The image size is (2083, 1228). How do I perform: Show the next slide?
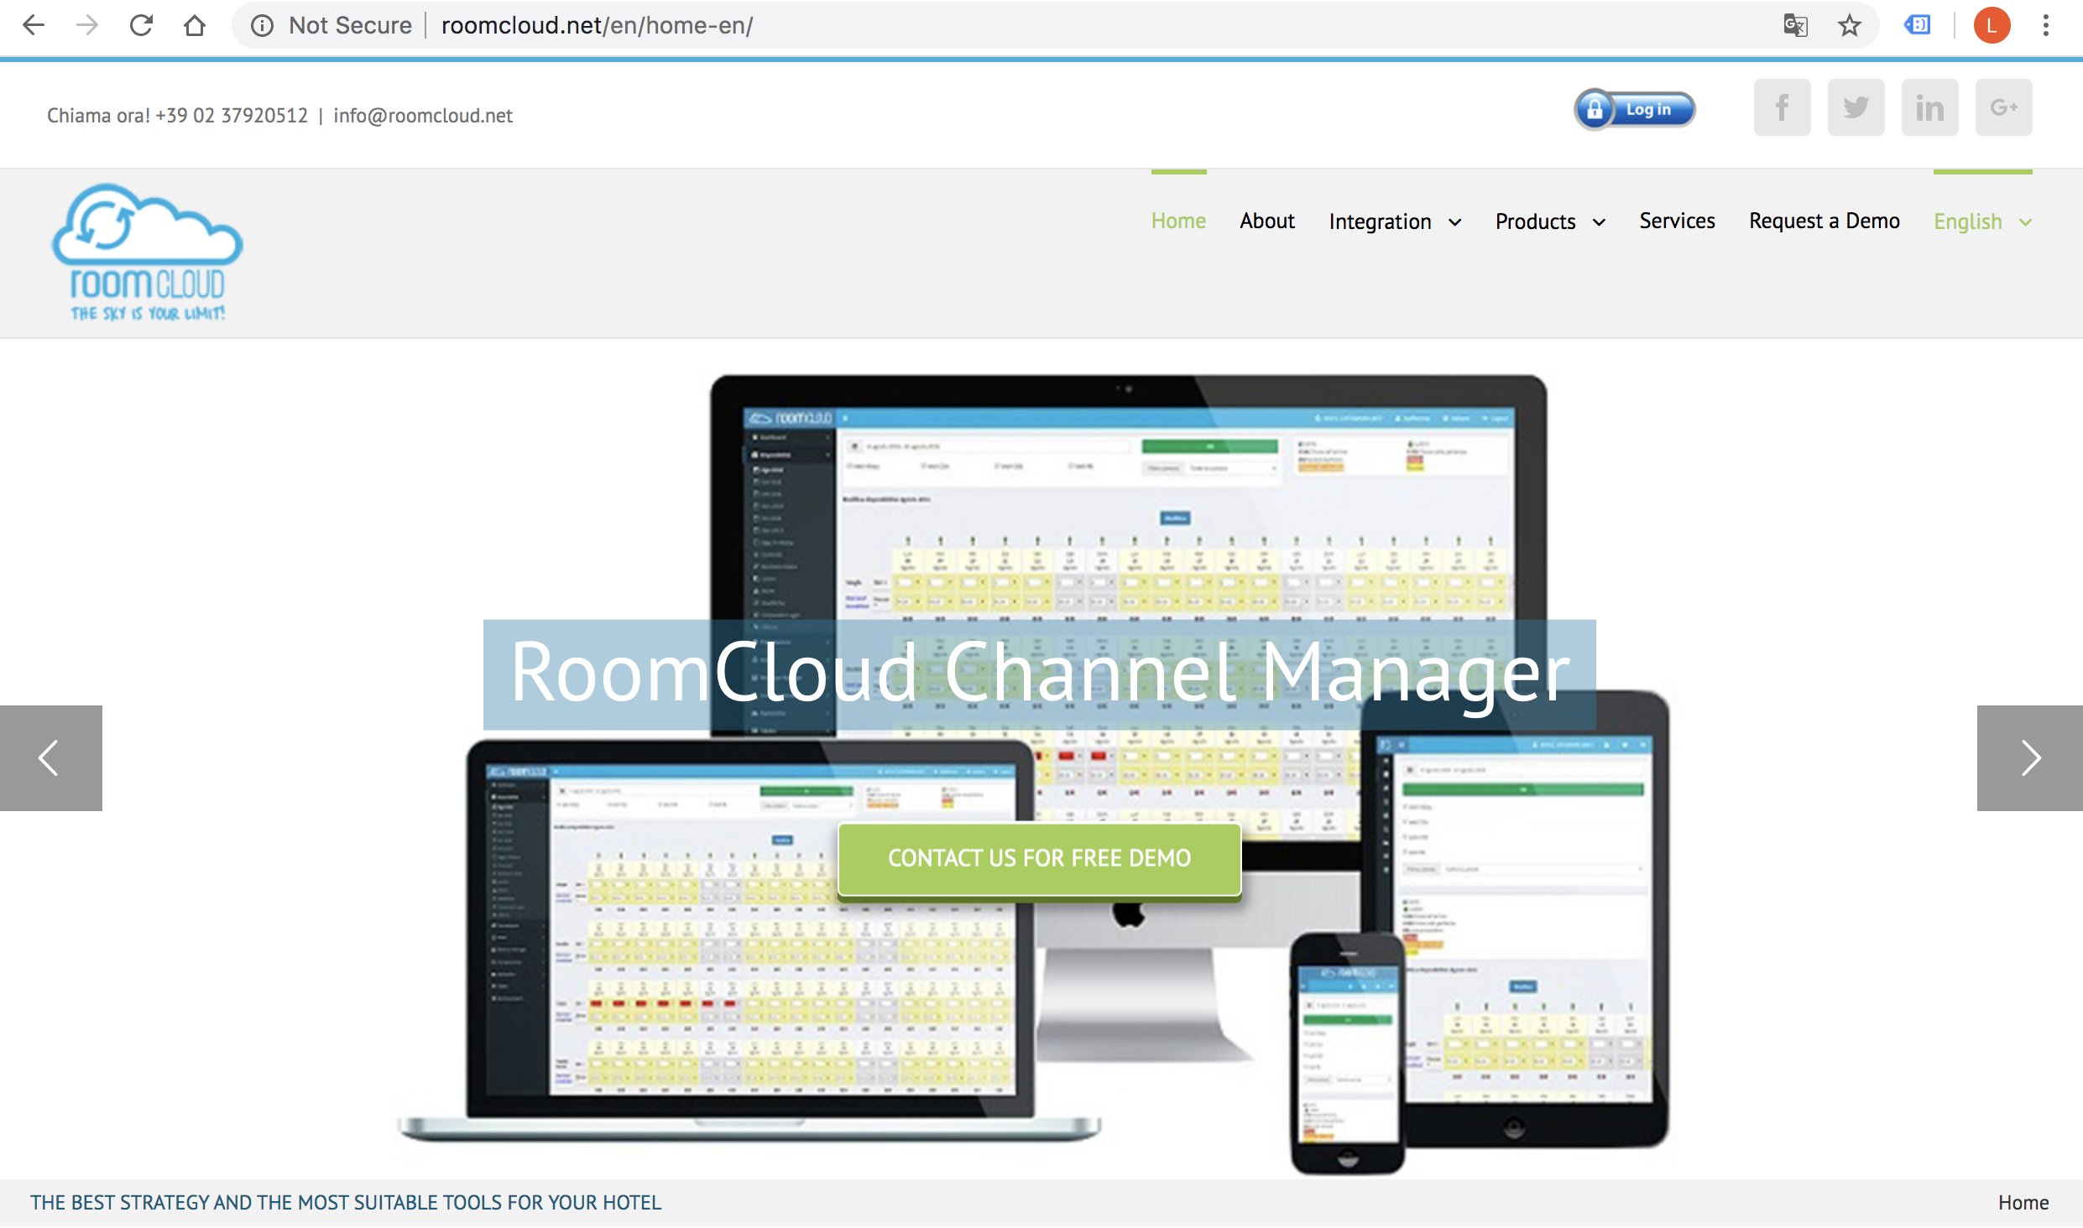tap(2029, 757)
